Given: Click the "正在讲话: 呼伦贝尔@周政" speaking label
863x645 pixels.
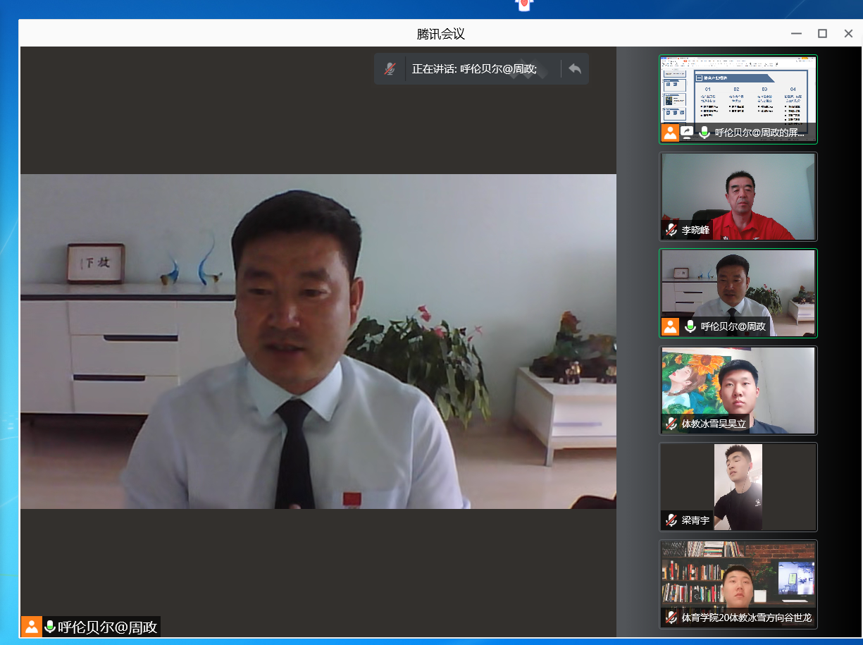Looking at the screenshot, I should 474,69.
